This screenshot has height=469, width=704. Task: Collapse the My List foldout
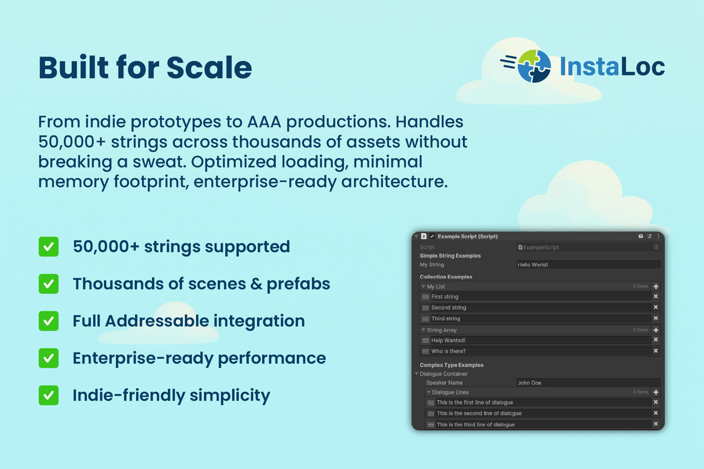pos(424,287)
